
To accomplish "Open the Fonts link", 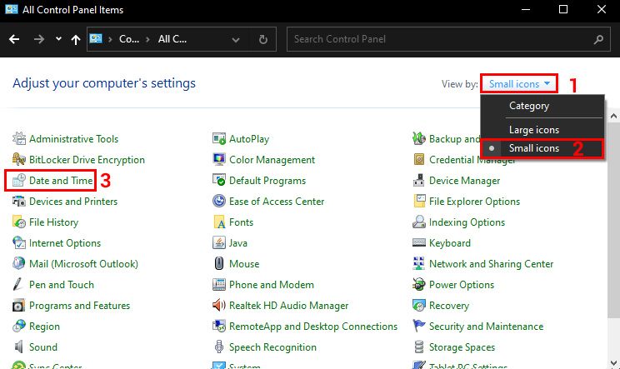I will pyautogui.click(x=241, y=222).
